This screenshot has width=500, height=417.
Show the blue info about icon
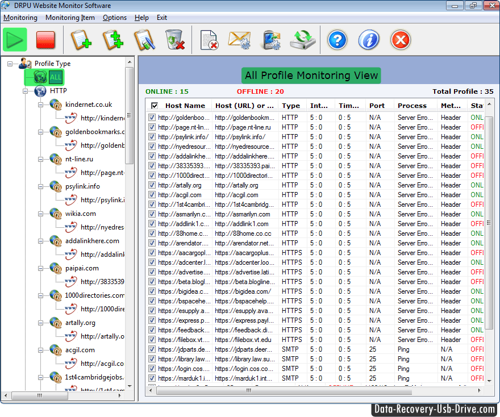[369, 40]
